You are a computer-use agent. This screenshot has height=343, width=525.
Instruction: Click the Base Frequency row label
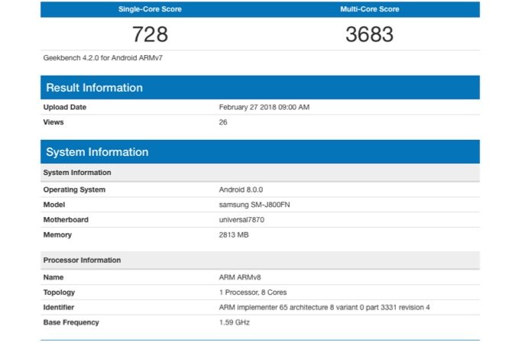pyautogui.click(x=71, y=322)
